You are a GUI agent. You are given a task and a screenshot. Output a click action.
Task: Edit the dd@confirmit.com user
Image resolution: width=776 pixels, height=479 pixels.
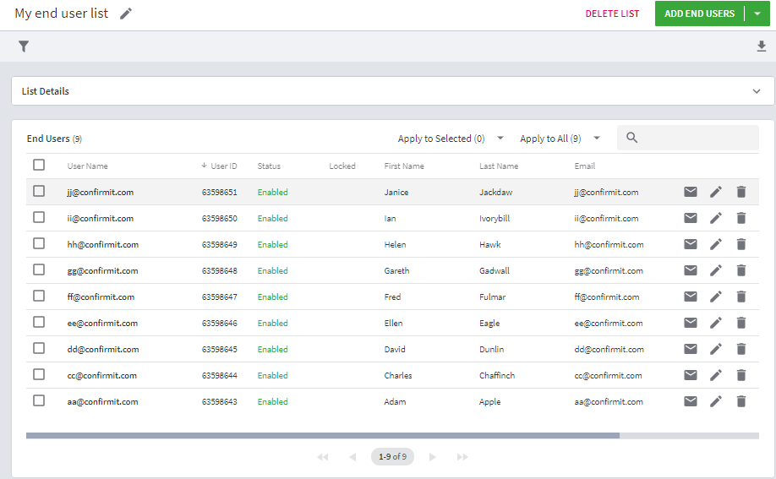pyautogui.click(x=716, y=349)
